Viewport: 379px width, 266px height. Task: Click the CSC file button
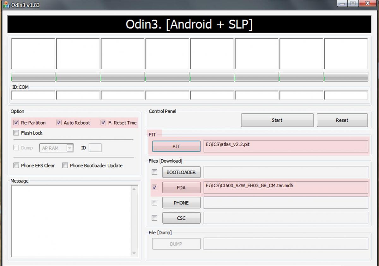[181, 218]
